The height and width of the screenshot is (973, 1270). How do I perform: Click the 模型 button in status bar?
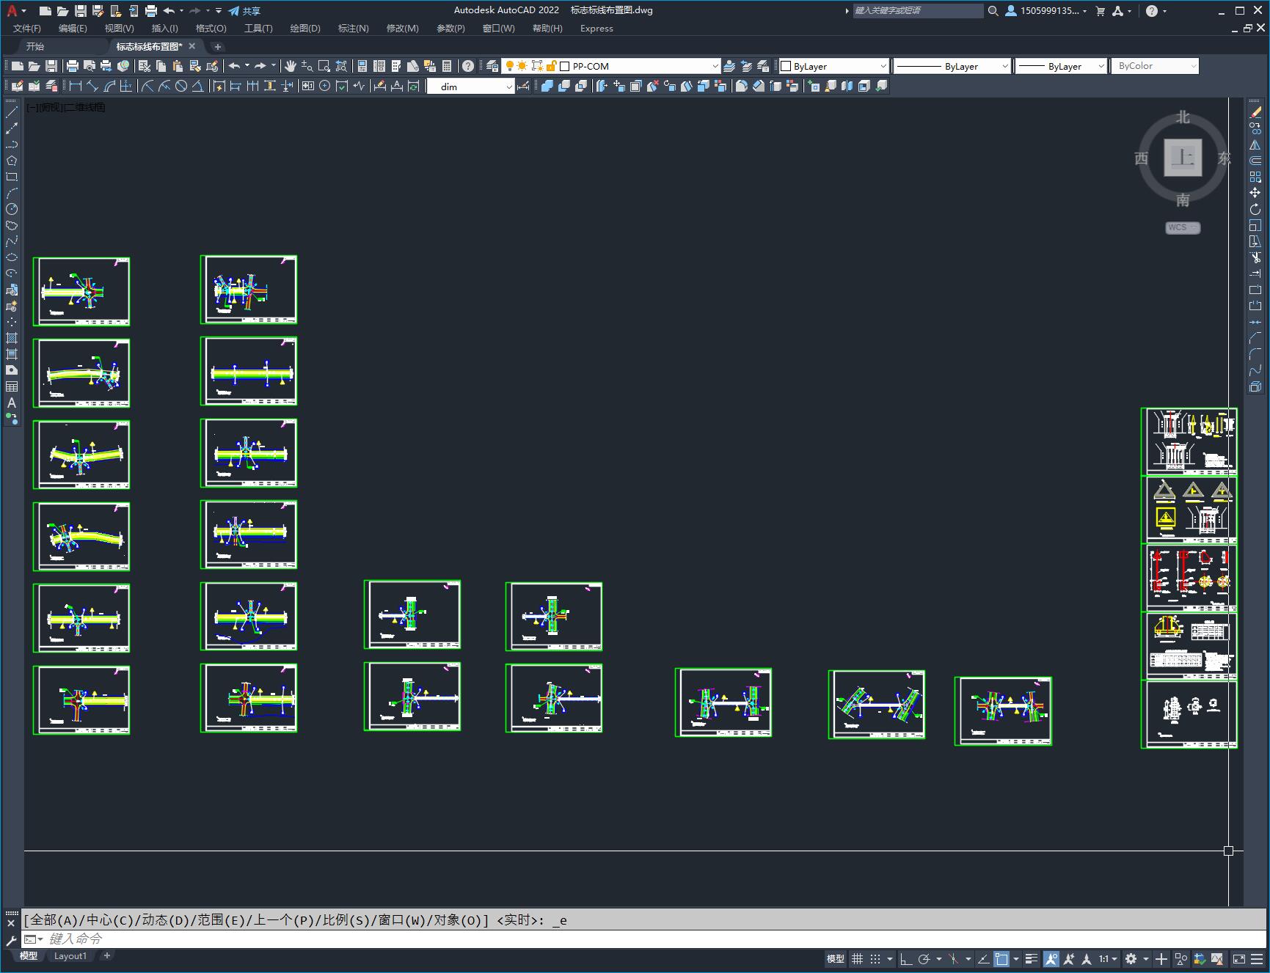point(836,958)
